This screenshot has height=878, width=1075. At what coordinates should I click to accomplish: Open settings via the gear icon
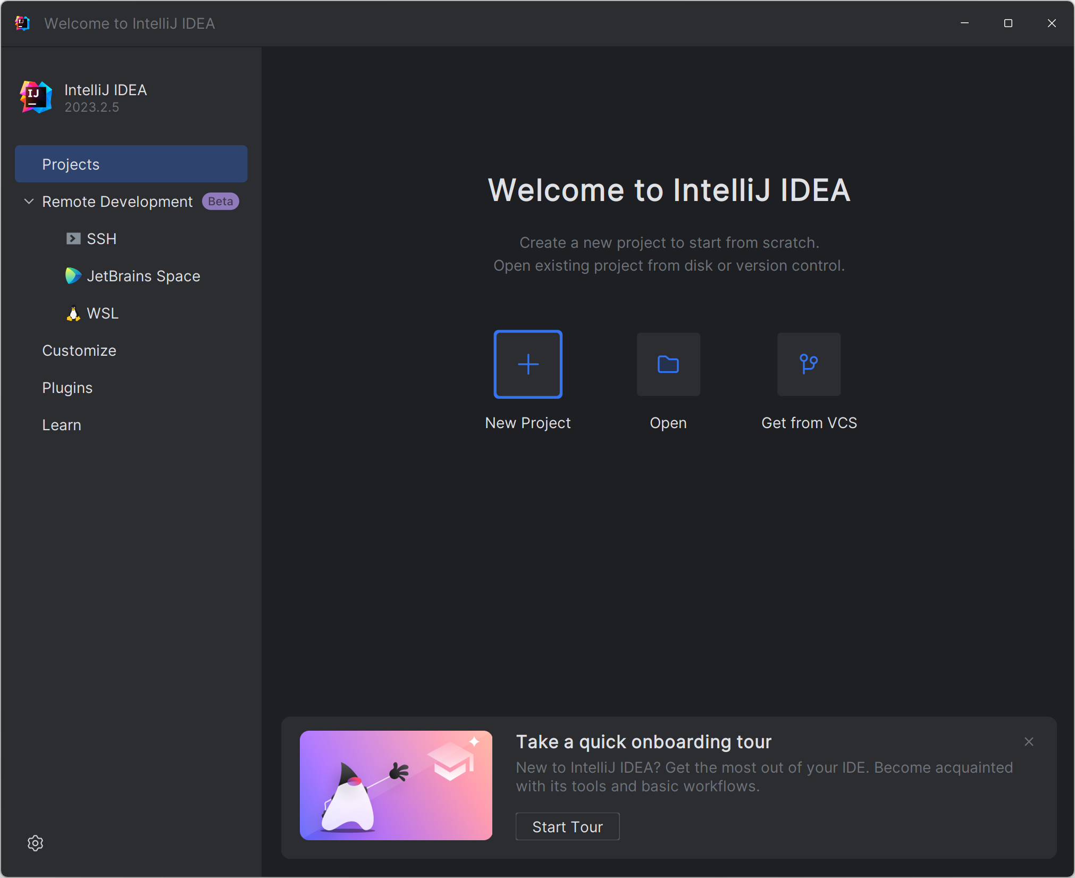click(35, 843)
